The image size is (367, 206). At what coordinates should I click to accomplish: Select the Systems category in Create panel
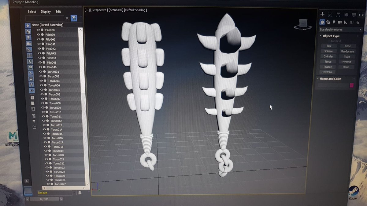(x=357, y=22)
